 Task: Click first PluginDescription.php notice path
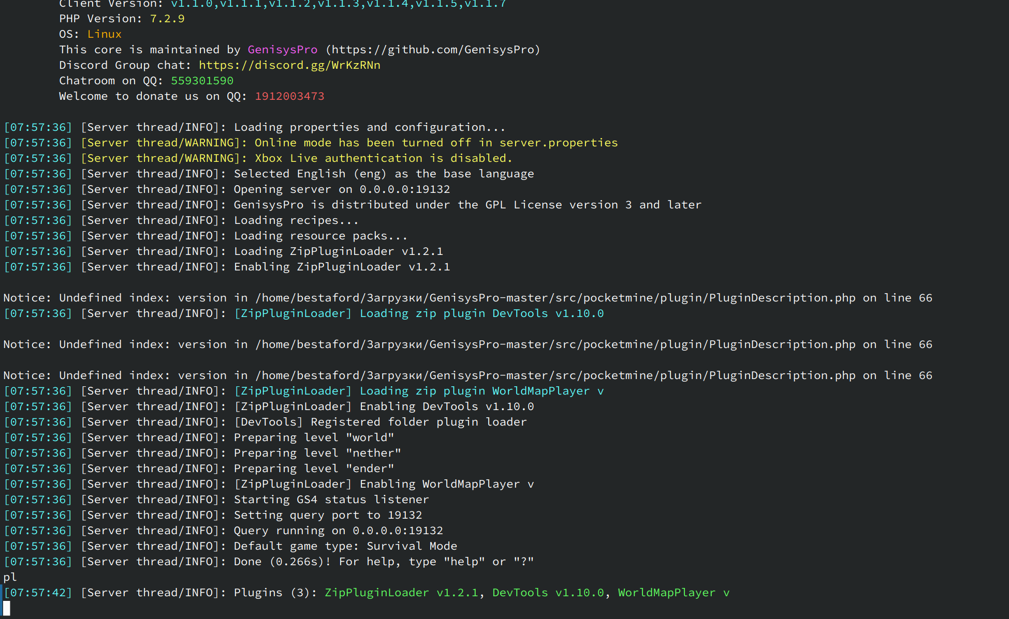pos(555,298)
